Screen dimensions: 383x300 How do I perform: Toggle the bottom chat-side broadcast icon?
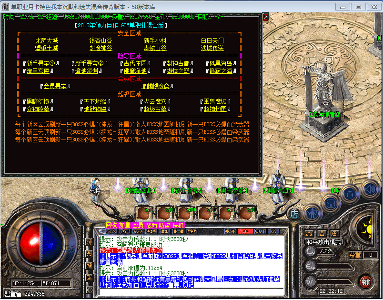pyautogui.click(x=89, y=290)
